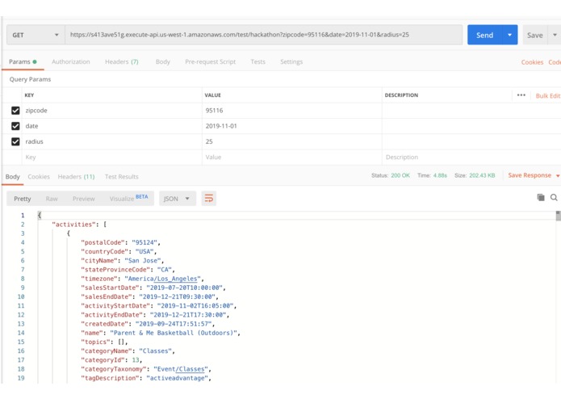Select the response Body tab
This screenshot has width=561, height=399.
(13, 176)
